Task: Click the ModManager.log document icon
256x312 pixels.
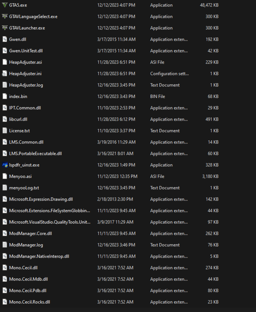Action: click(5, 245)
